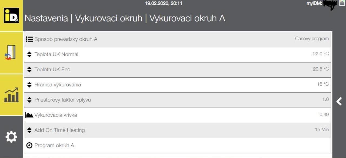Click the clock icon beside Program okruh A

pos(29,145)
